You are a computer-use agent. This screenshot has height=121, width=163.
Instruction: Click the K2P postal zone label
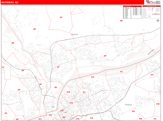point(64,117)
